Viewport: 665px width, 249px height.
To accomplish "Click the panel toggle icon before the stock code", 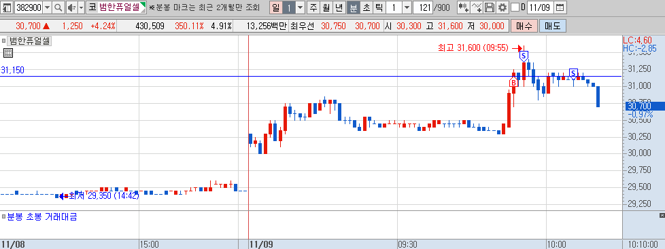I will coord(7,7).
